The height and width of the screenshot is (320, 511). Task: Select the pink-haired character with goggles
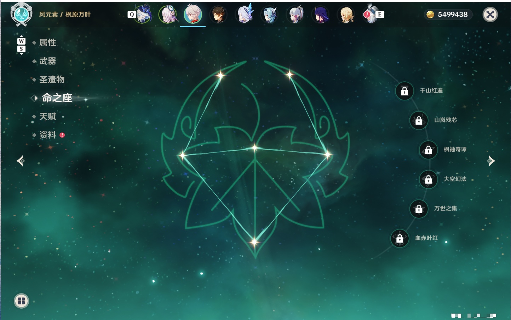click(x=168, y=14)
